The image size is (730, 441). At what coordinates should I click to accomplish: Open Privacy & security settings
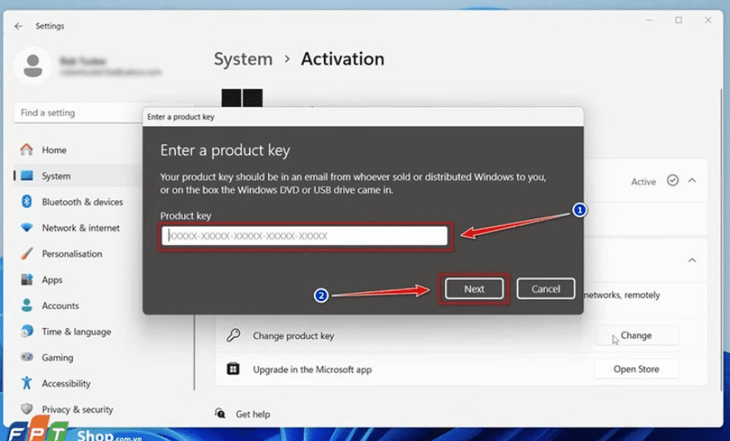[77, 409]
